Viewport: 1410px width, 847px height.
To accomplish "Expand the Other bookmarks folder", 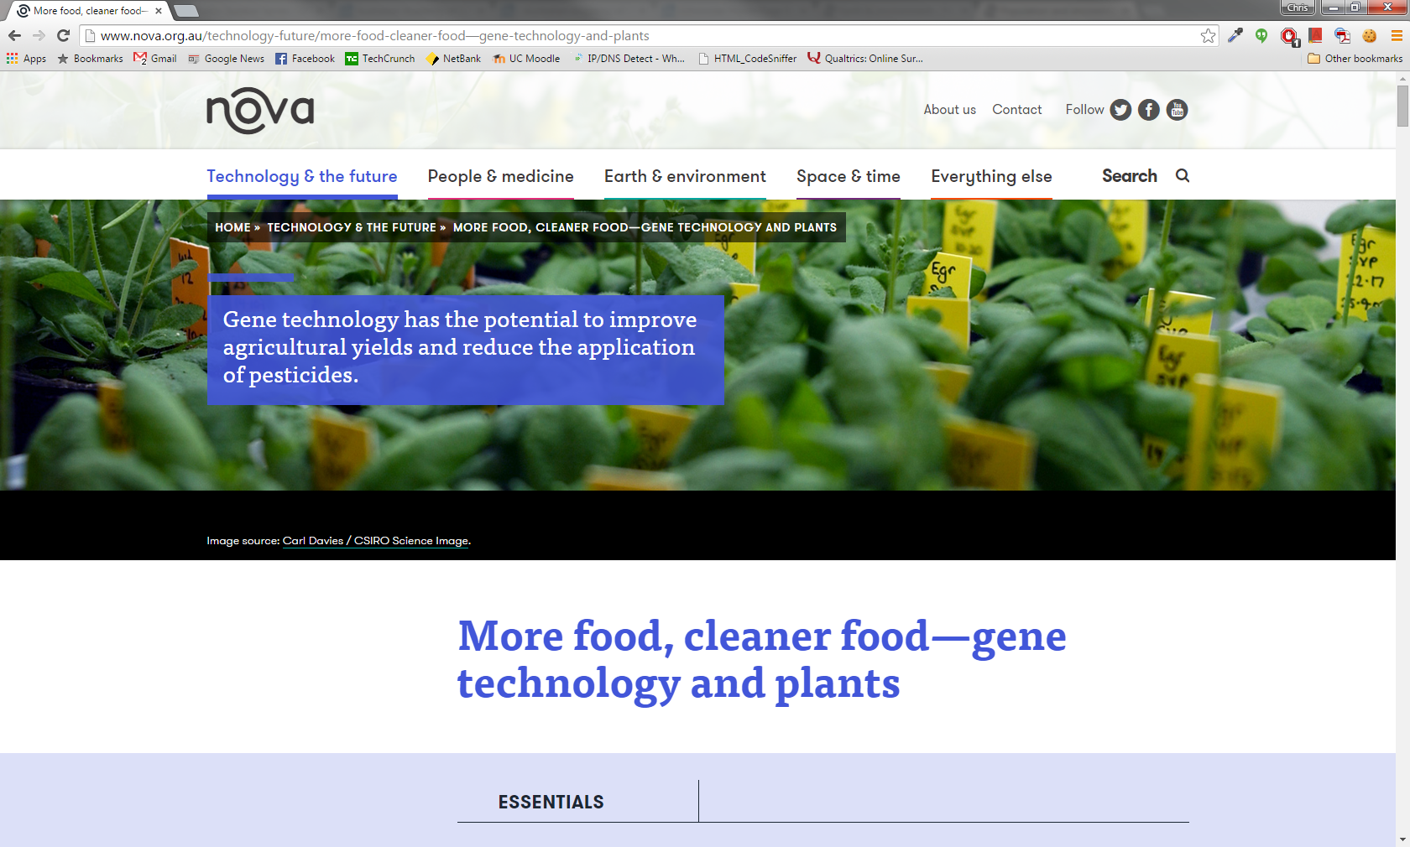I will (x=1355, y=59).
